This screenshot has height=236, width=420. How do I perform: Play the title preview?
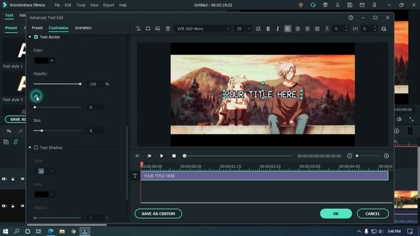coord(161,156)
